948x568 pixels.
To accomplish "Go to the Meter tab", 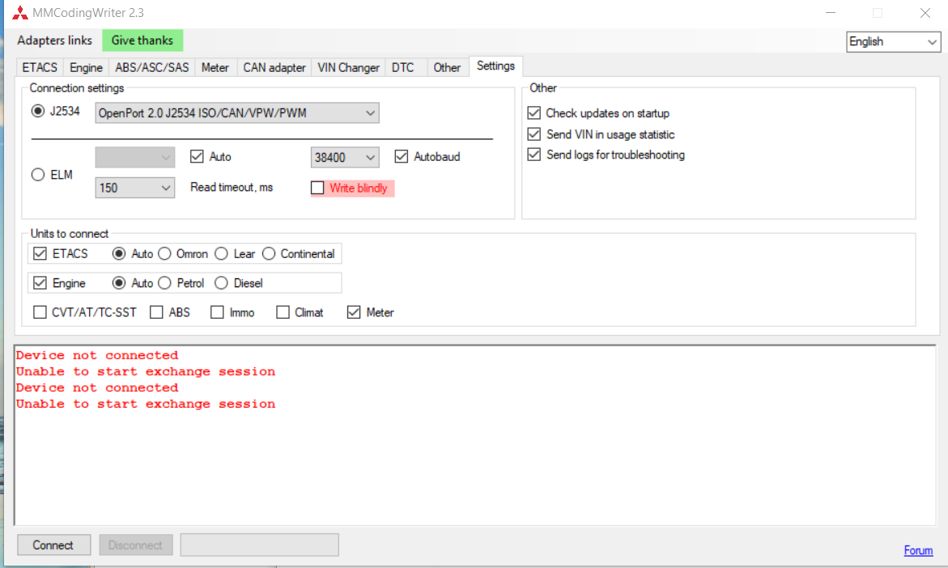I will coord(215,68).
